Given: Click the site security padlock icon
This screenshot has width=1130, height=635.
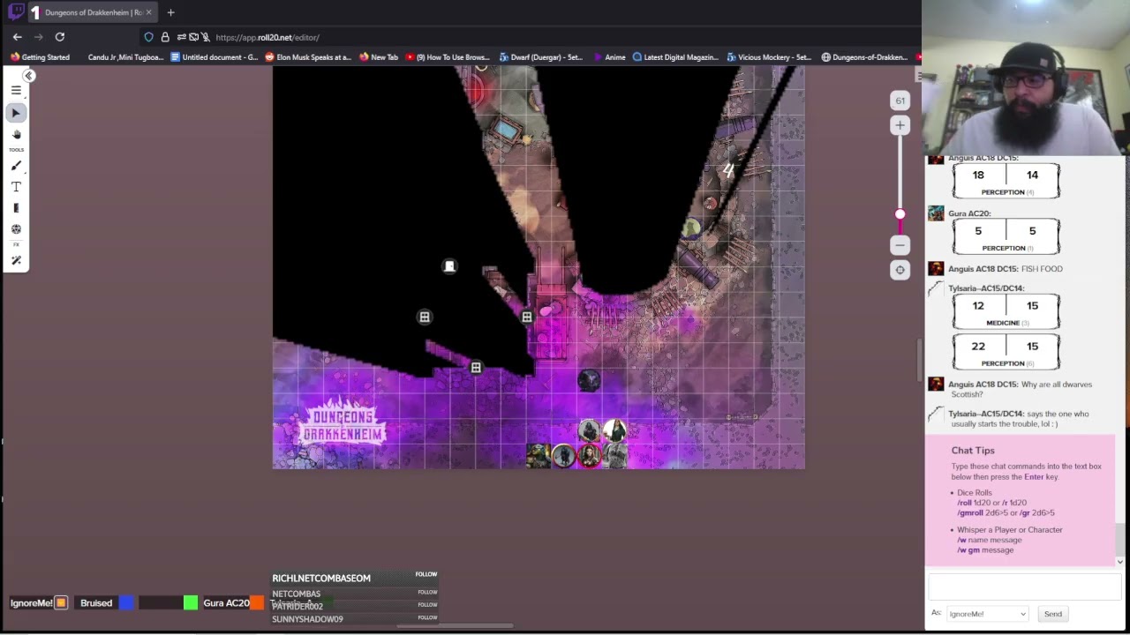Looking at the screenshot, I should tap(165, 37).
